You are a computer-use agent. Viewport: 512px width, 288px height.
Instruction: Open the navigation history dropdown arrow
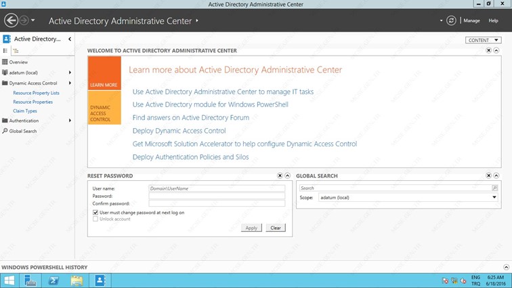pyautogui.click(x=33, y=20)
